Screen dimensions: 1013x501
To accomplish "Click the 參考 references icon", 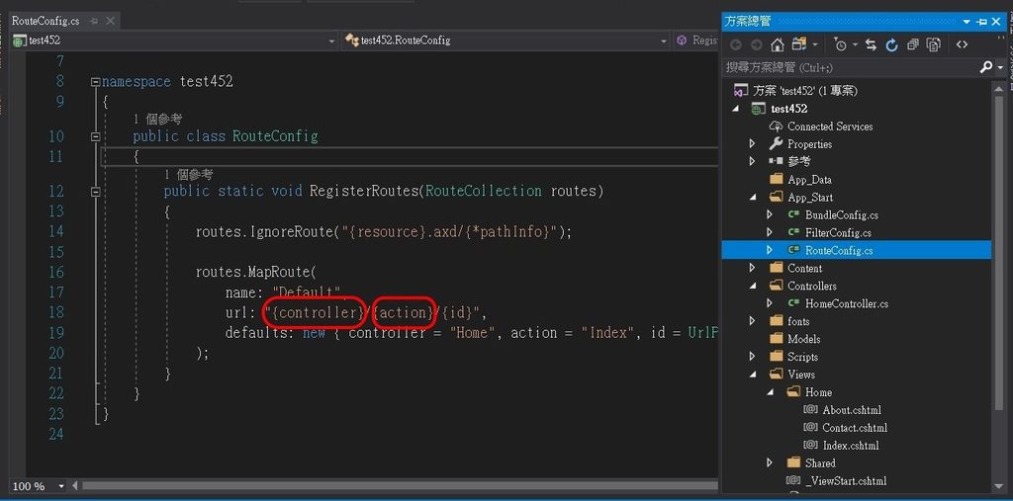I will 776,161.
